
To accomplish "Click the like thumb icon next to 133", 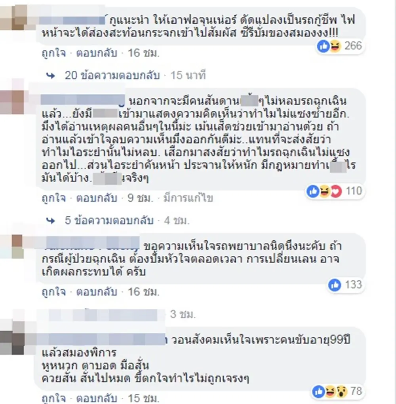I will click(x=335, y=285).
